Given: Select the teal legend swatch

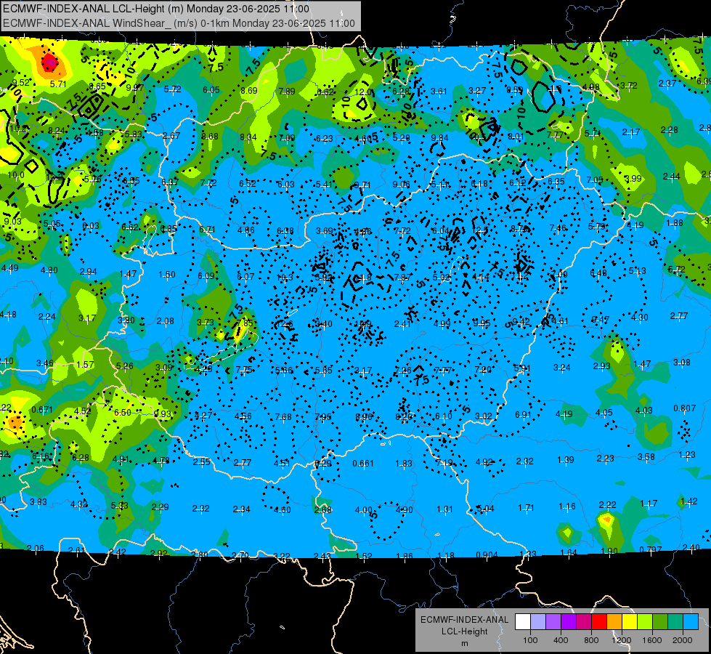Looking at the screenshot, I should [x=675, y=622].
